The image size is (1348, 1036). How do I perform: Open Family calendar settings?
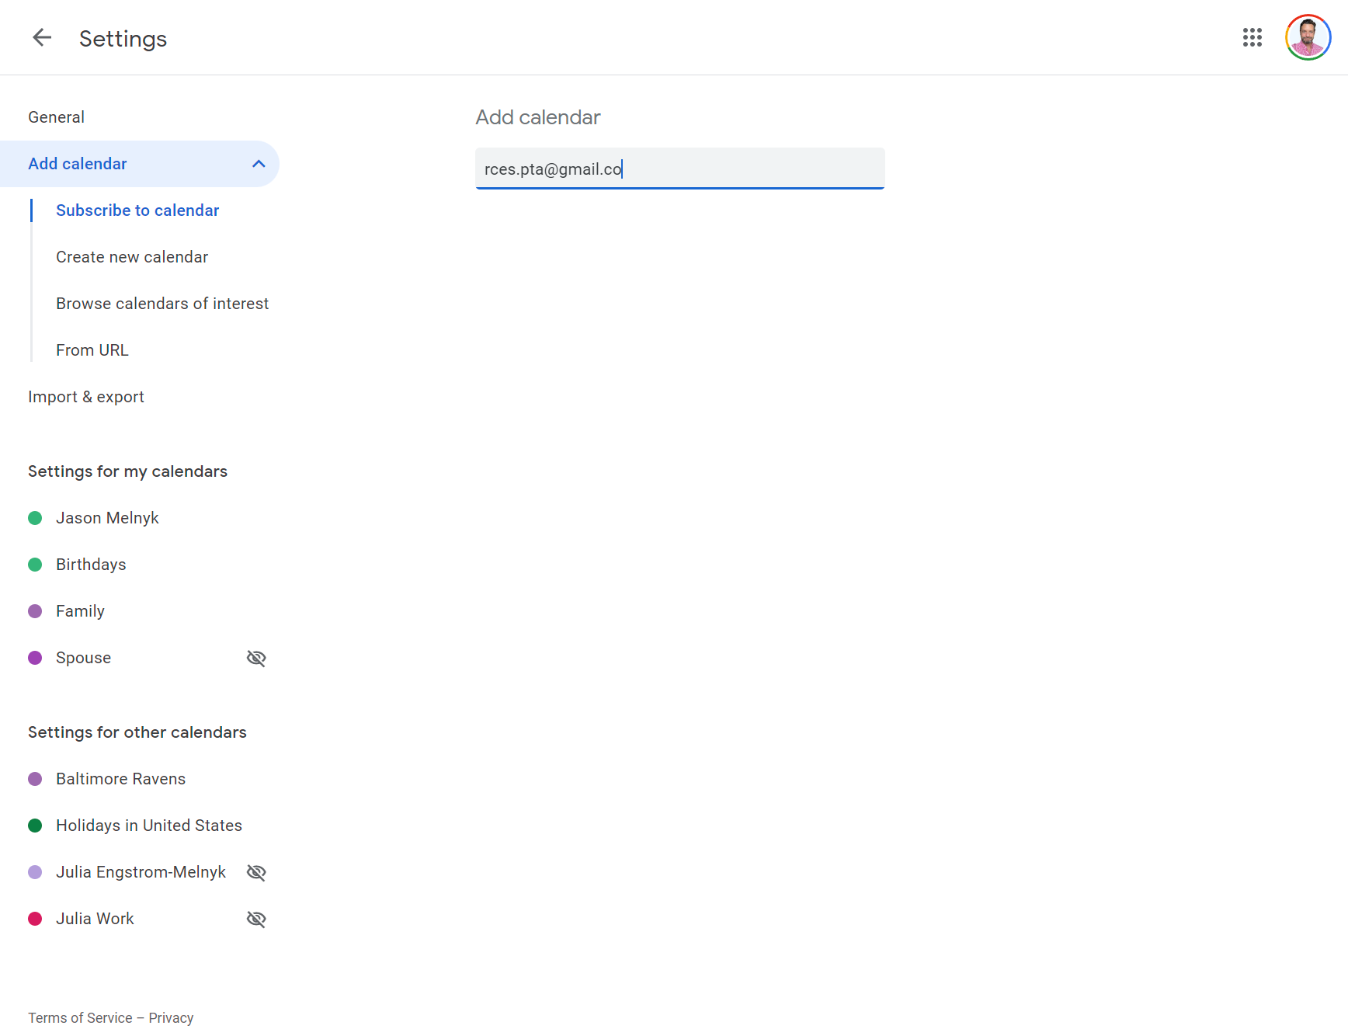tap(80, 611)
